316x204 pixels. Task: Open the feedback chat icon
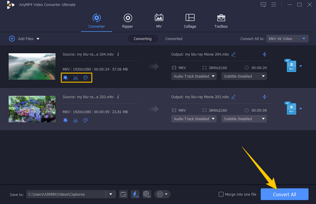pos(263,4)
